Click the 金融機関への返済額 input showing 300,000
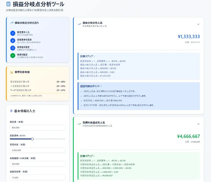 point(37,163)
